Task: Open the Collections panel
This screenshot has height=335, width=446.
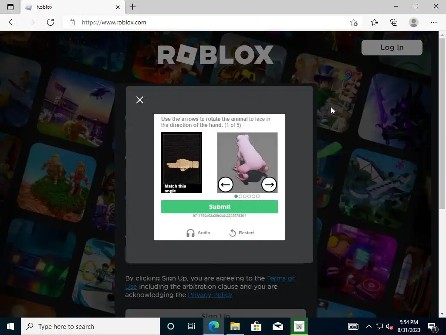Action: [x=394, y=22]
